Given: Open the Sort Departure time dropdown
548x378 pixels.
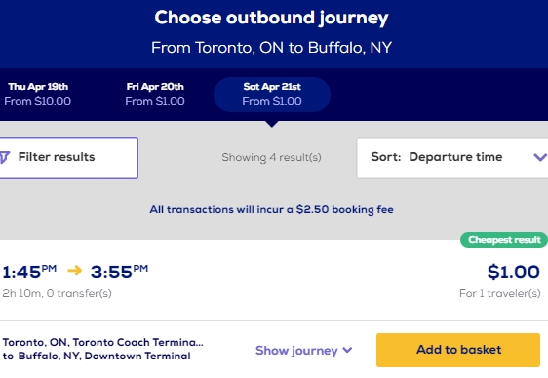Looking at the screenshot, I should (452, 157).
